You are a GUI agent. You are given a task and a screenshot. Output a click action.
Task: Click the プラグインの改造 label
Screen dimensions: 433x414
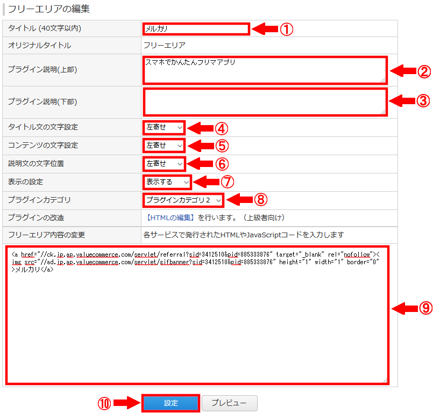[36, 218]
